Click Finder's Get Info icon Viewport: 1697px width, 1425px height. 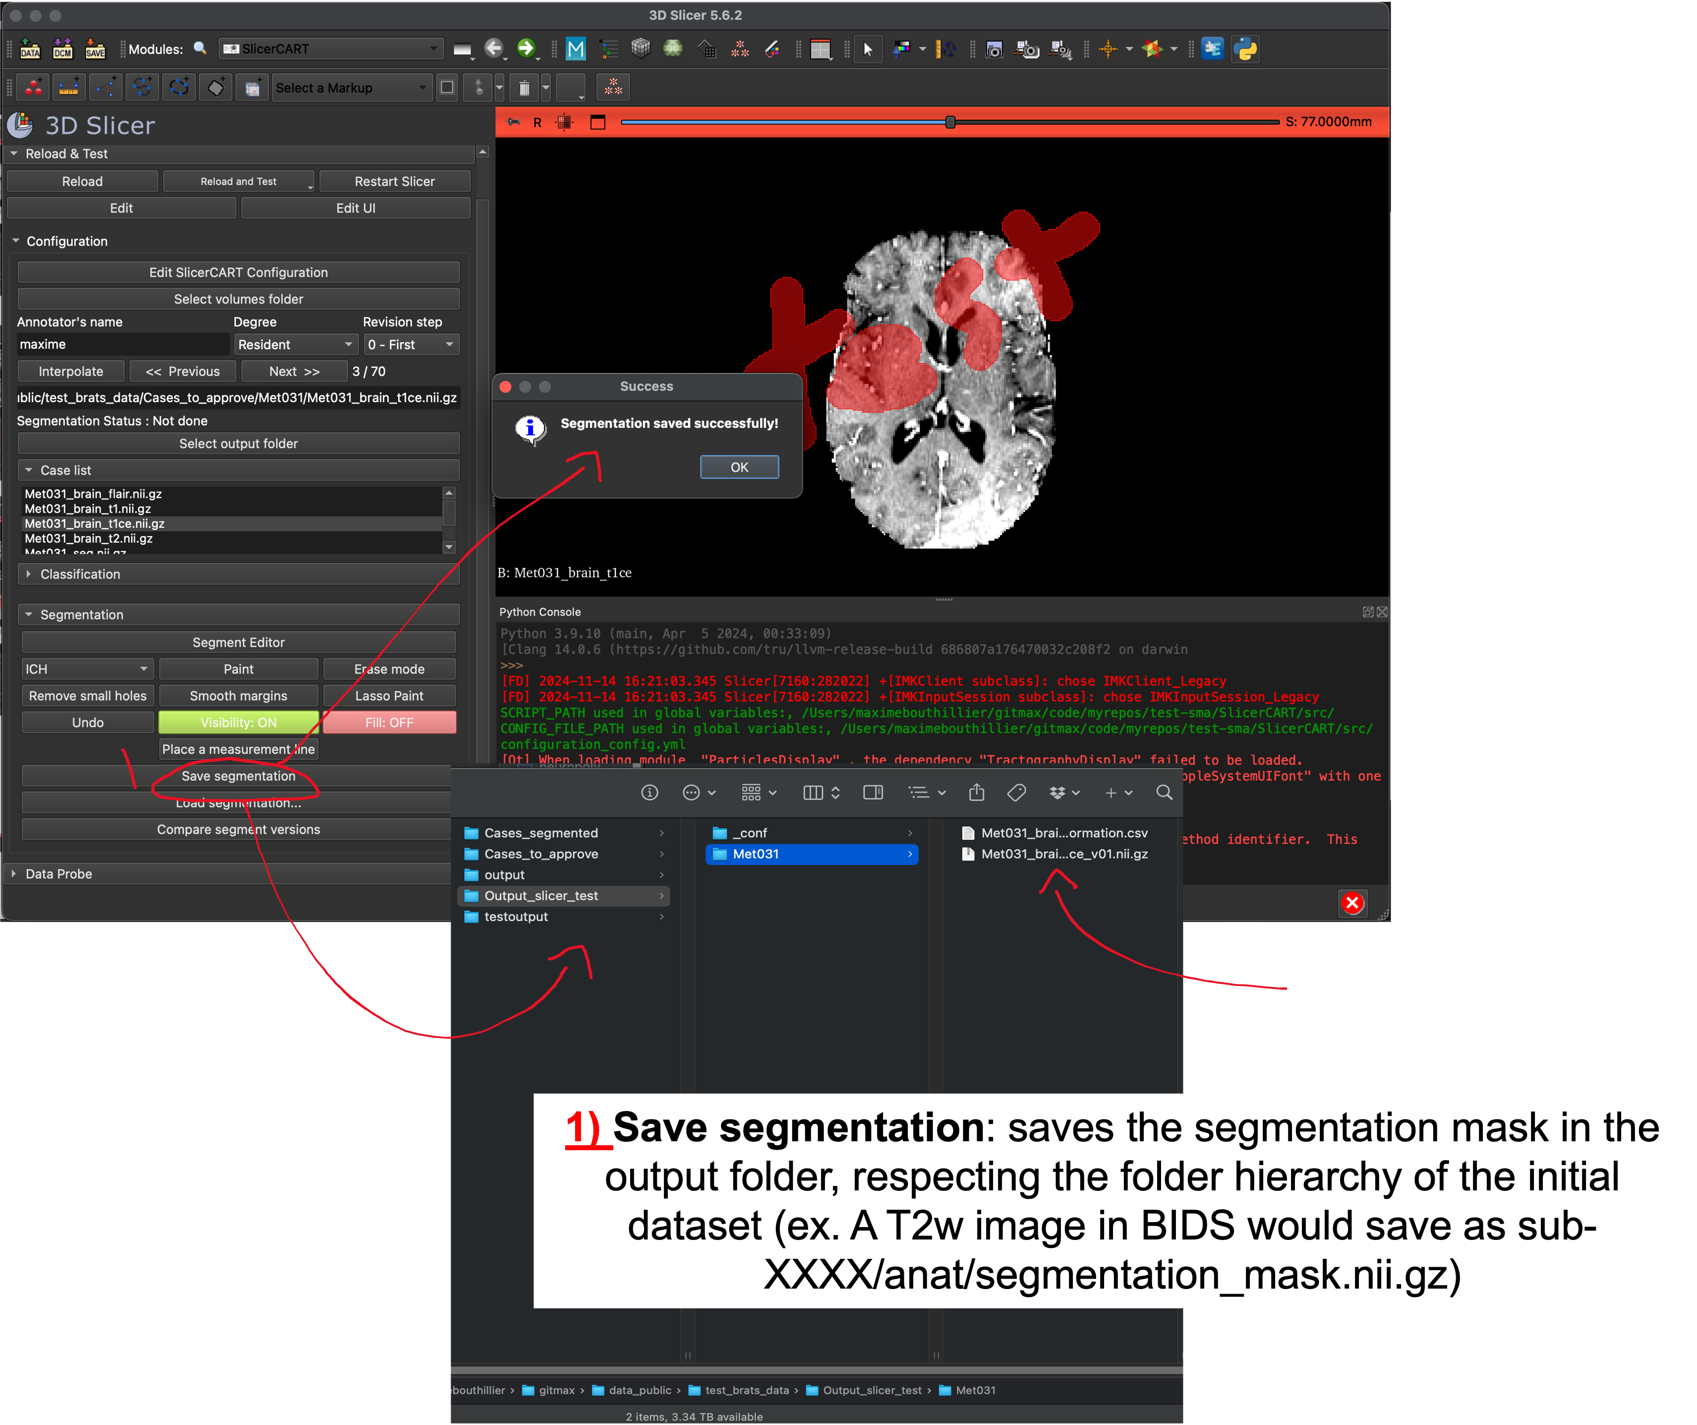click(649, 793)
